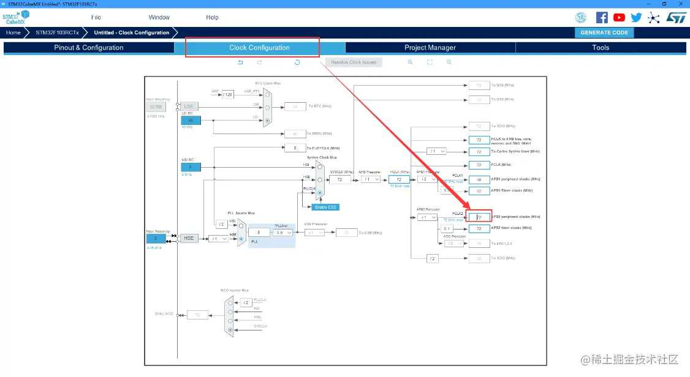Fit clock diagram to window icon
The image size is (690, 377).
[x=430, y=62]
